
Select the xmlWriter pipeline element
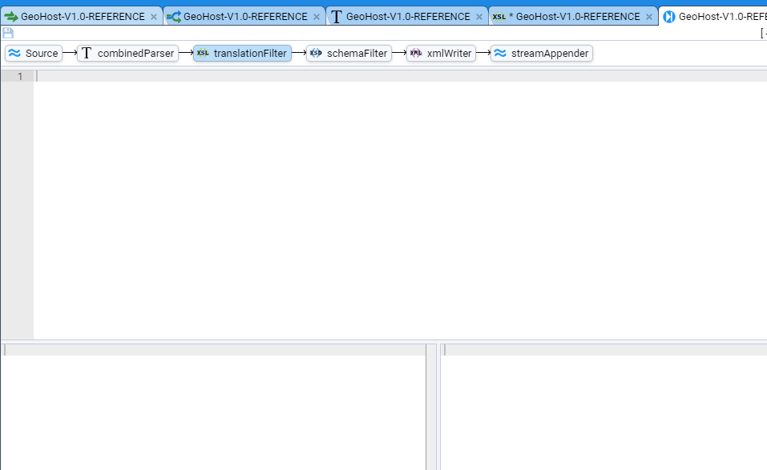click(440, 54)
